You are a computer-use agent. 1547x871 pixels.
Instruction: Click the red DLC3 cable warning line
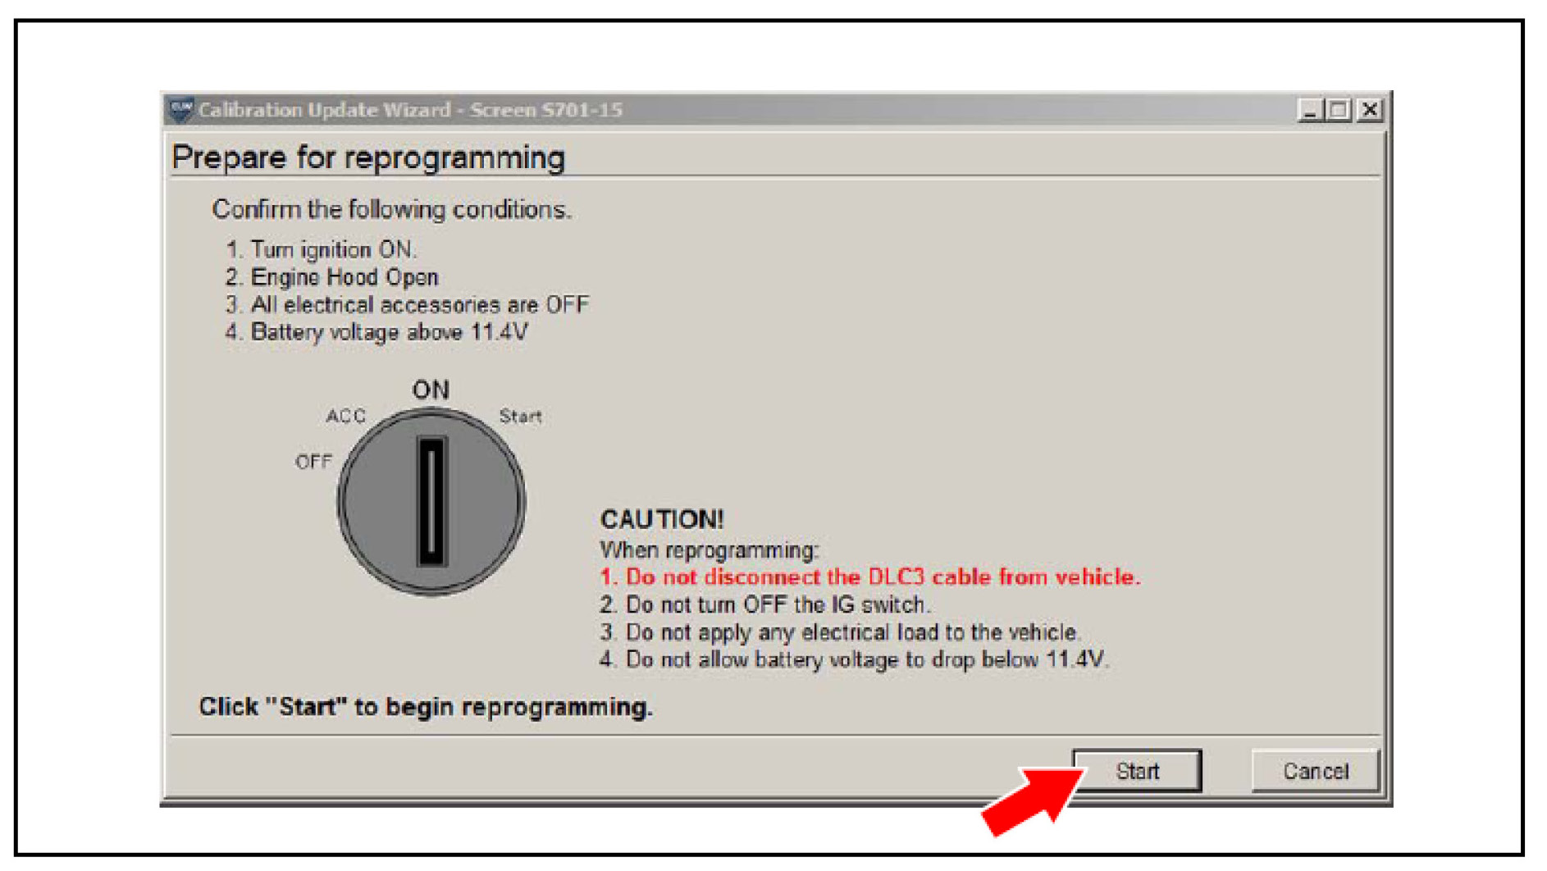869,577
